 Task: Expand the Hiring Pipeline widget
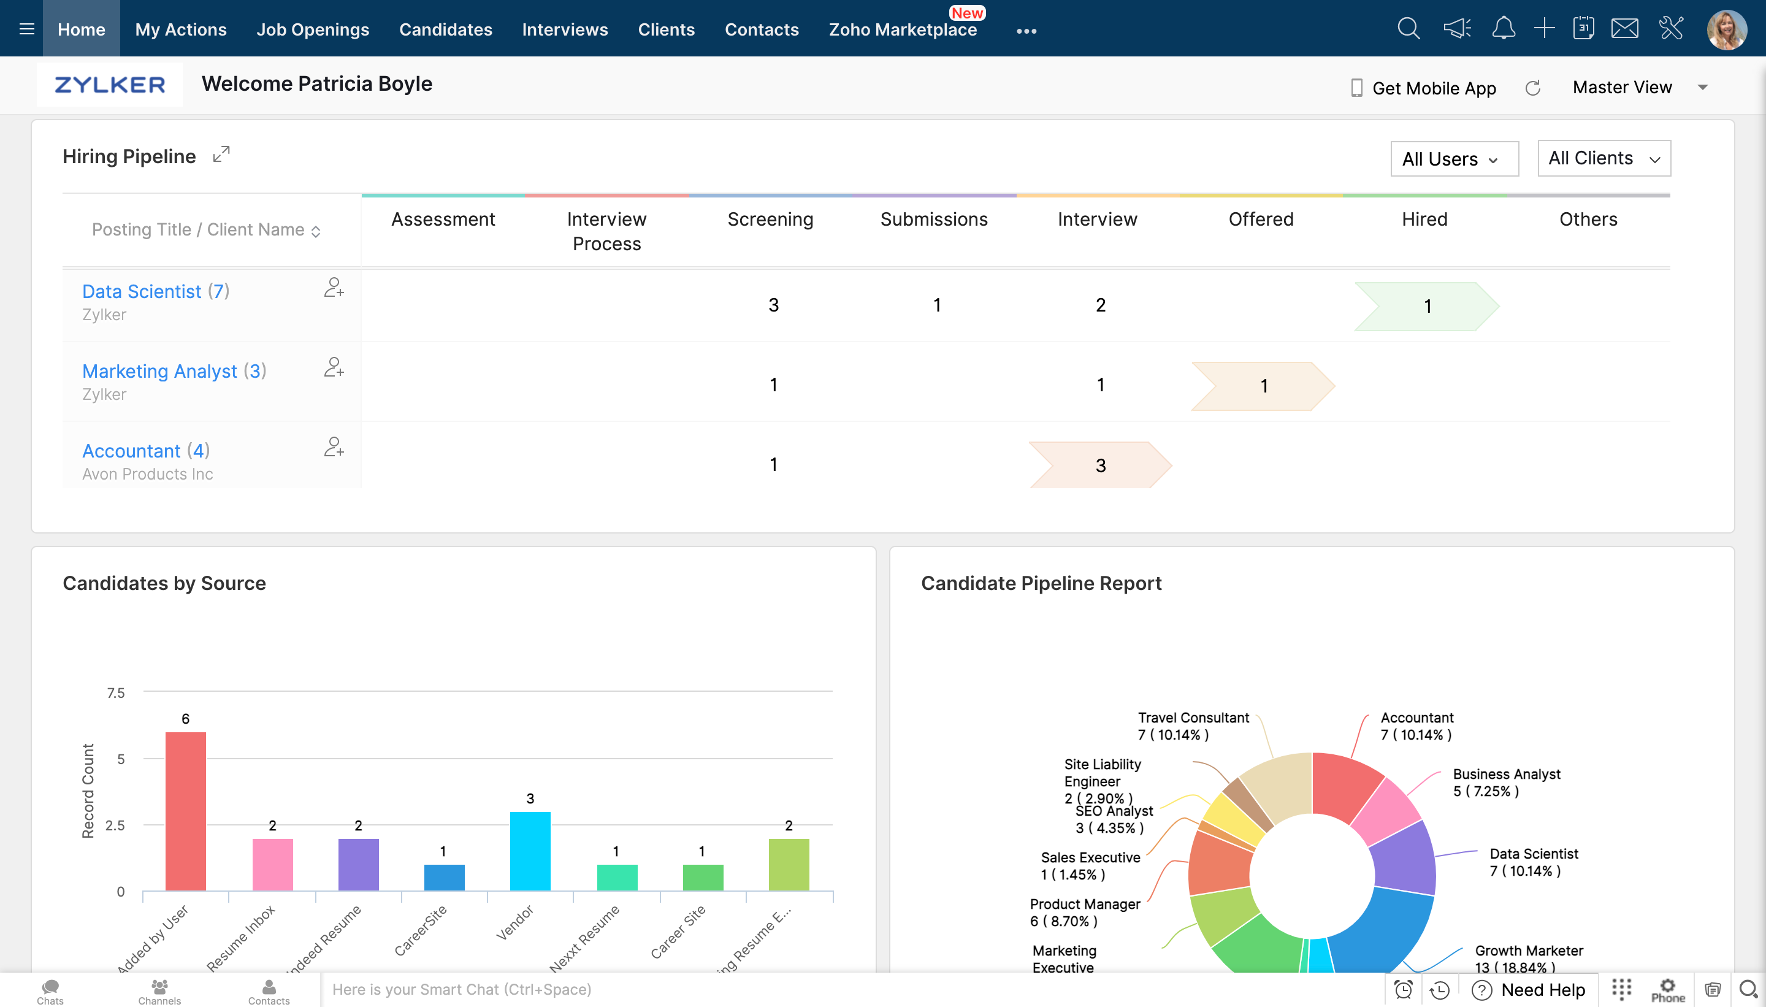221,155
